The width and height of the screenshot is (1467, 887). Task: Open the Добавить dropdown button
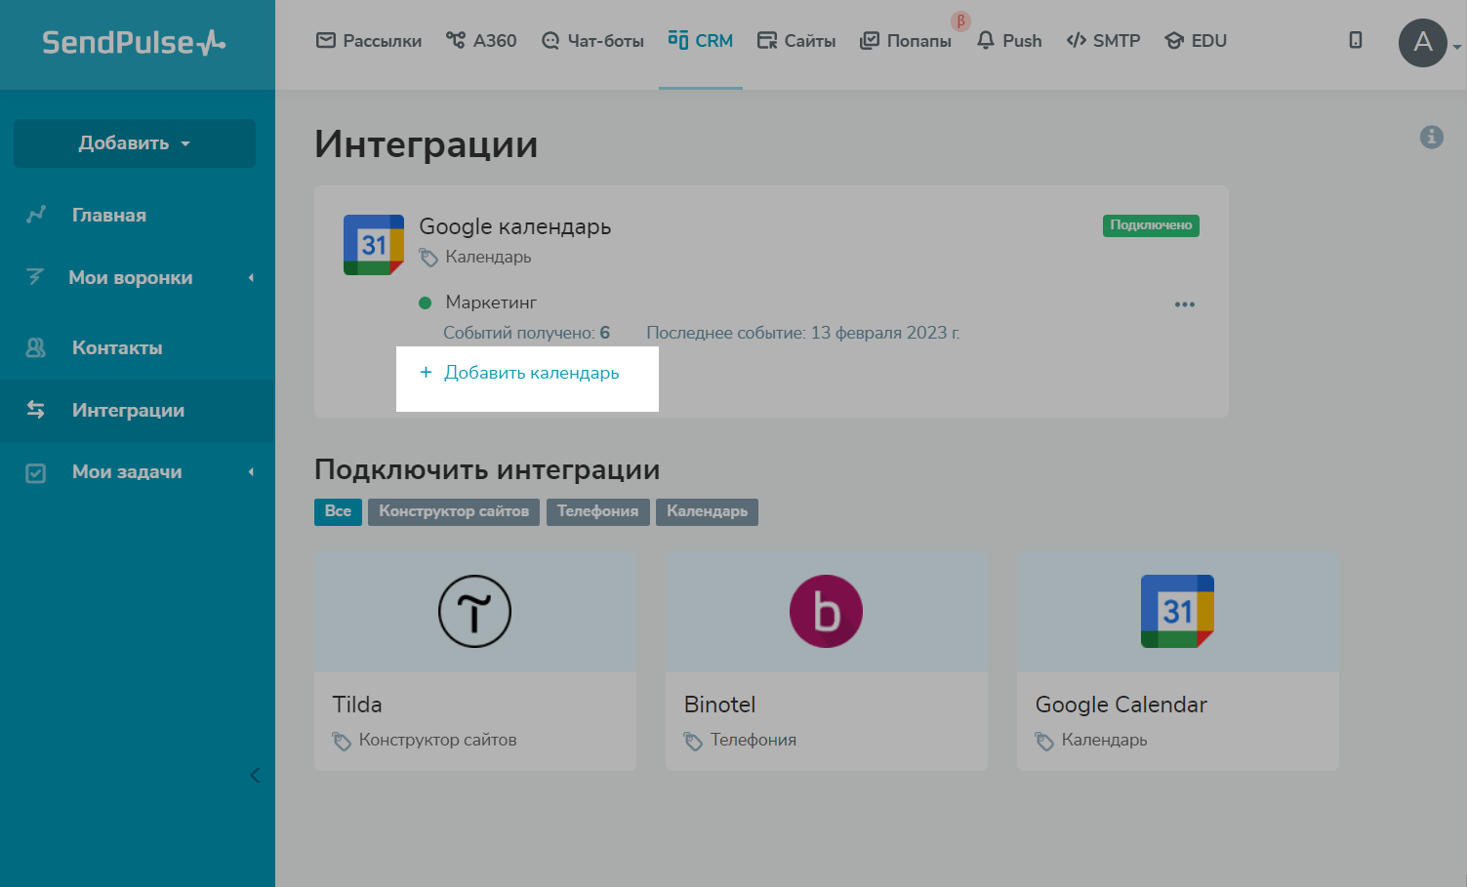[x=135, y=143]
